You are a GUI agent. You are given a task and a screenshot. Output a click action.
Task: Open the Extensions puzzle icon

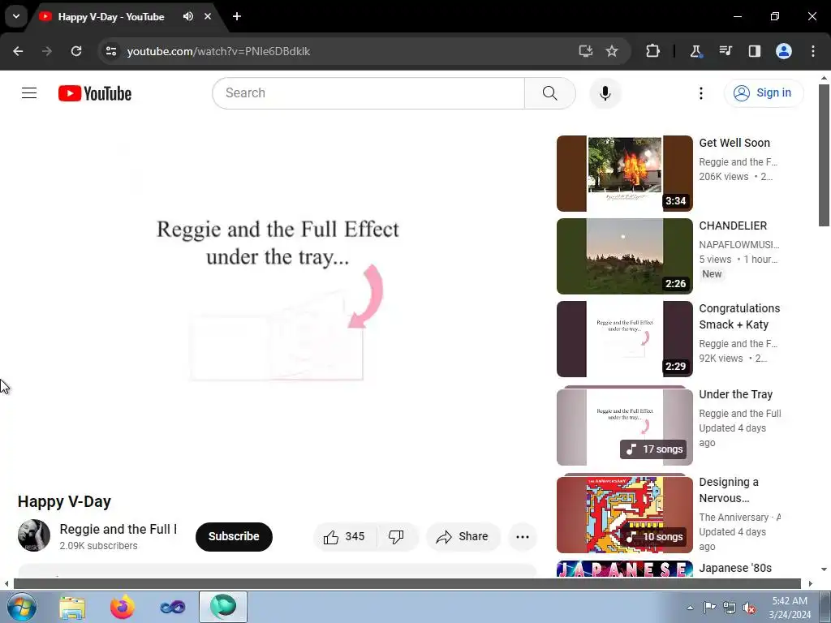[x=653, y=51]
